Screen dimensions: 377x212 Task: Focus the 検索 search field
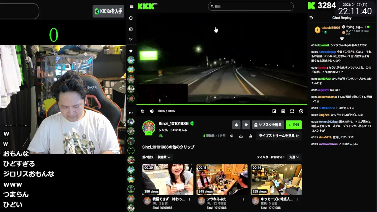point(251,6)
